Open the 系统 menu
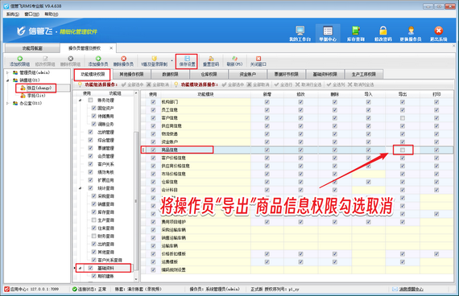 tap(12, 14)
